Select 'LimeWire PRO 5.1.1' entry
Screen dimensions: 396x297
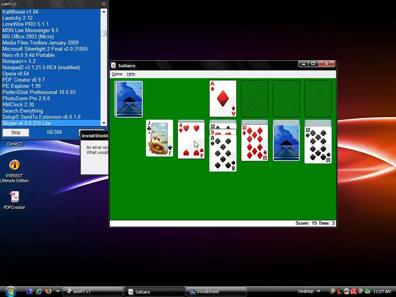point(51,24)
